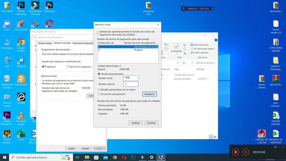Open the FOTOS PARA DISEÑO folder
286x161 pixels.
pos(276,45)
